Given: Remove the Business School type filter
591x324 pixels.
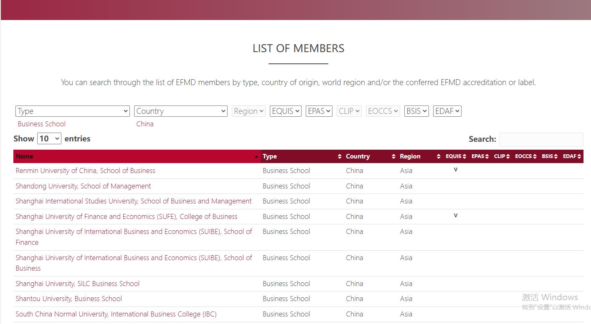Looking at the screenshot, I should coord(41,124).
